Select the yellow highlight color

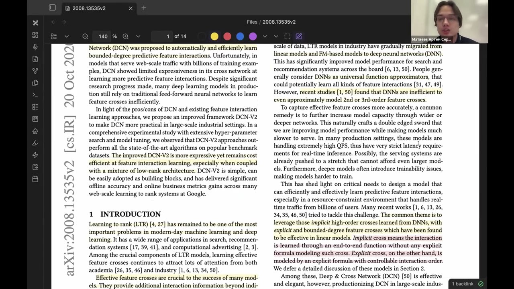point(214,37)
